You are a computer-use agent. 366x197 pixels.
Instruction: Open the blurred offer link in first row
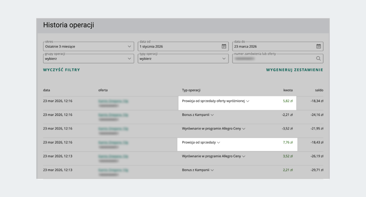tap(113, 100)
